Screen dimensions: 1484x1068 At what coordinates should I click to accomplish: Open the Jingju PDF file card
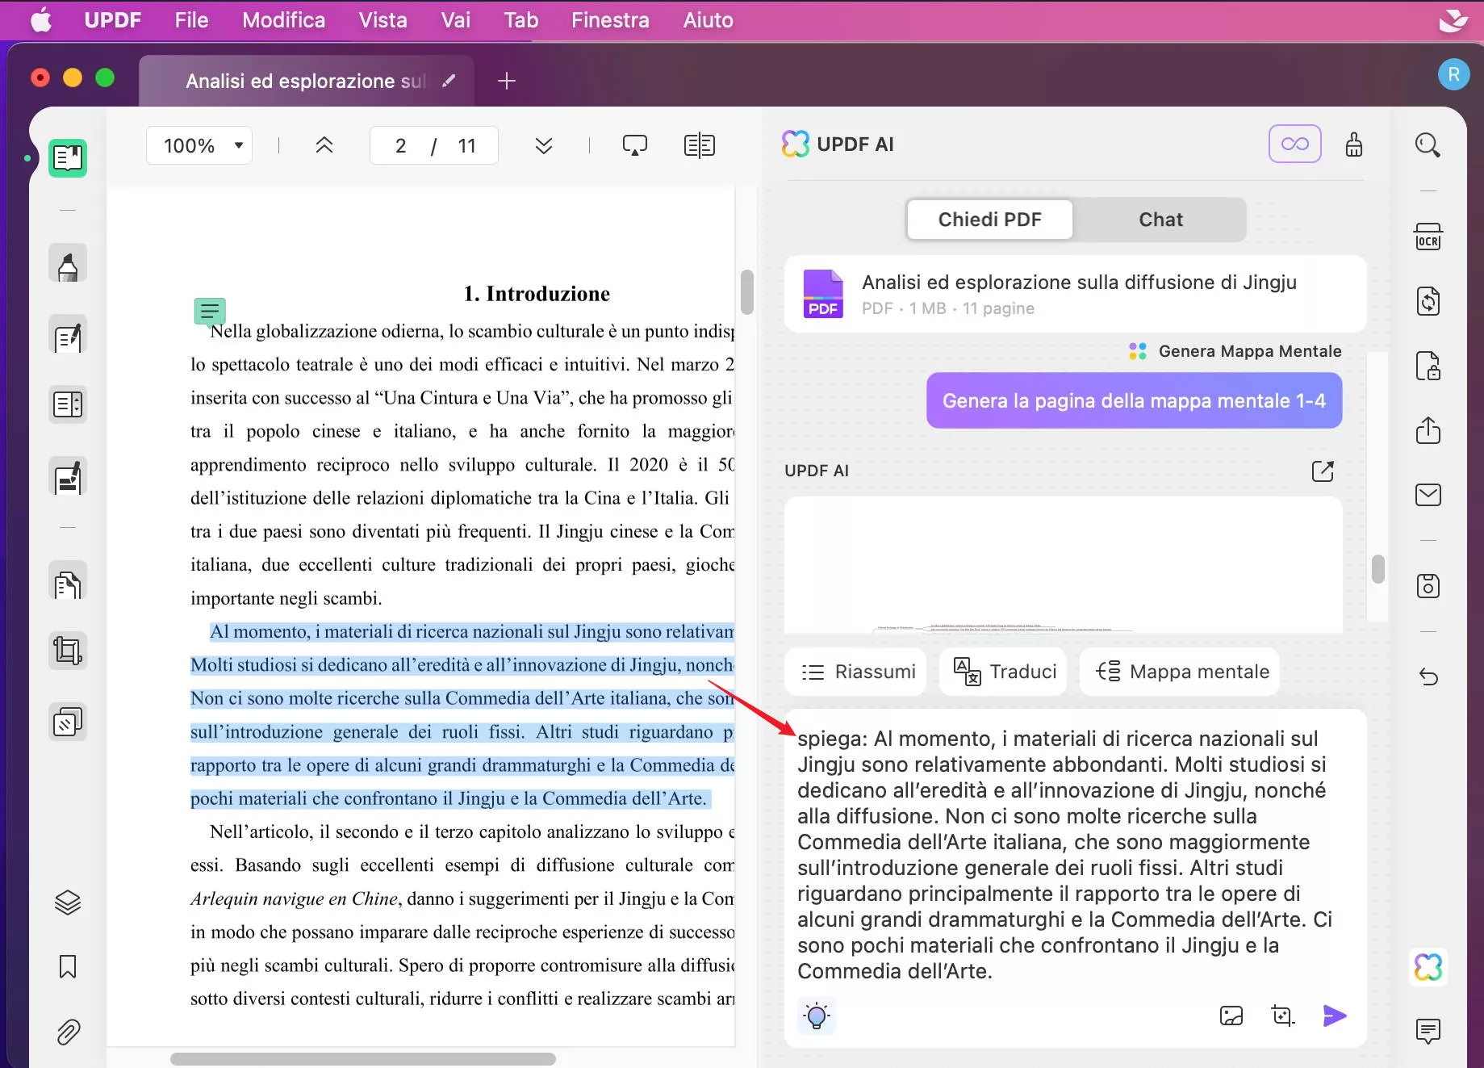(x=1075, y=294)
